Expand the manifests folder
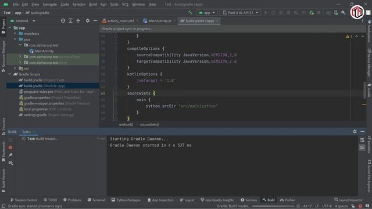This screenshot has width=372, height=209. point(15,34)
